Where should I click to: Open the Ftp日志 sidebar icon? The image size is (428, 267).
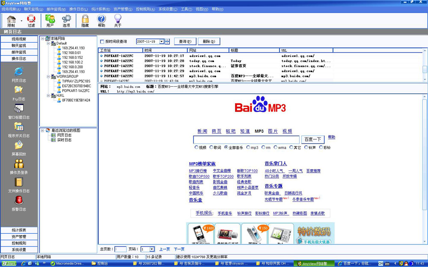[x=18, y=91]
